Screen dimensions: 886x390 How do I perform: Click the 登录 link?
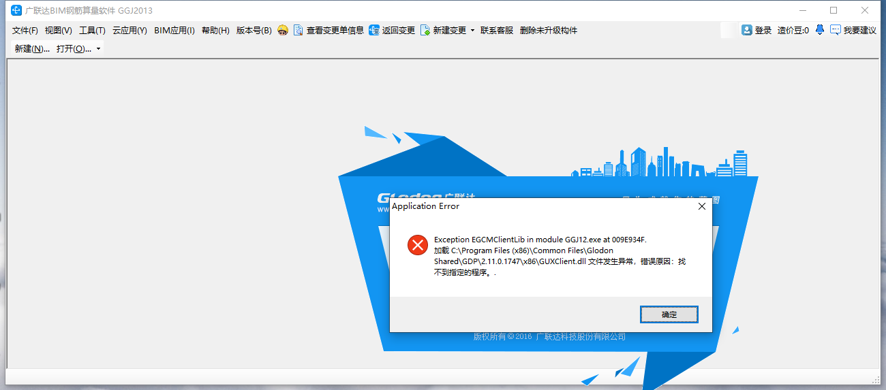pyautogui.click(x=763, y=31)
